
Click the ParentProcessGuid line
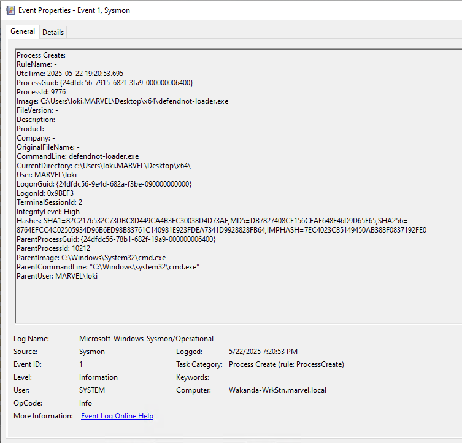pos(116,239)
